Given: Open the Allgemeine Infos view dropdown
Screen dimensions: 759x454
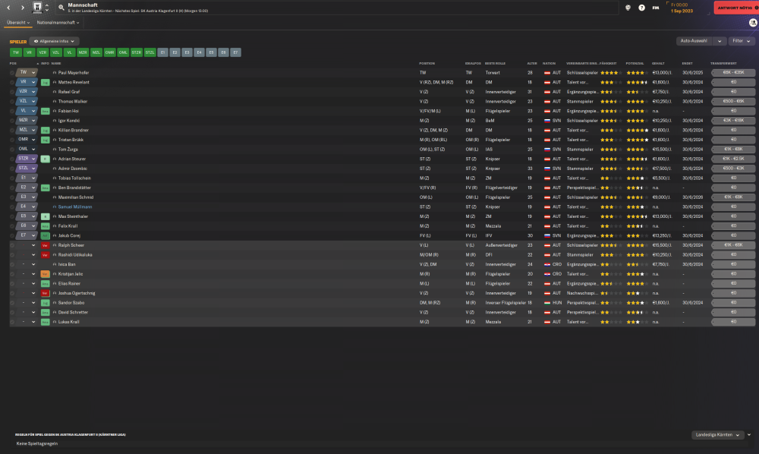Looking at the screenshot, I should pos(55,41).
